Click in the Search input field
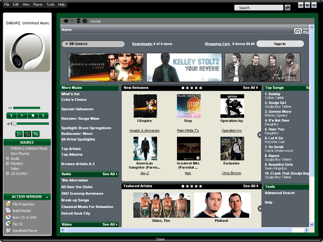 (x=259, y=8)
